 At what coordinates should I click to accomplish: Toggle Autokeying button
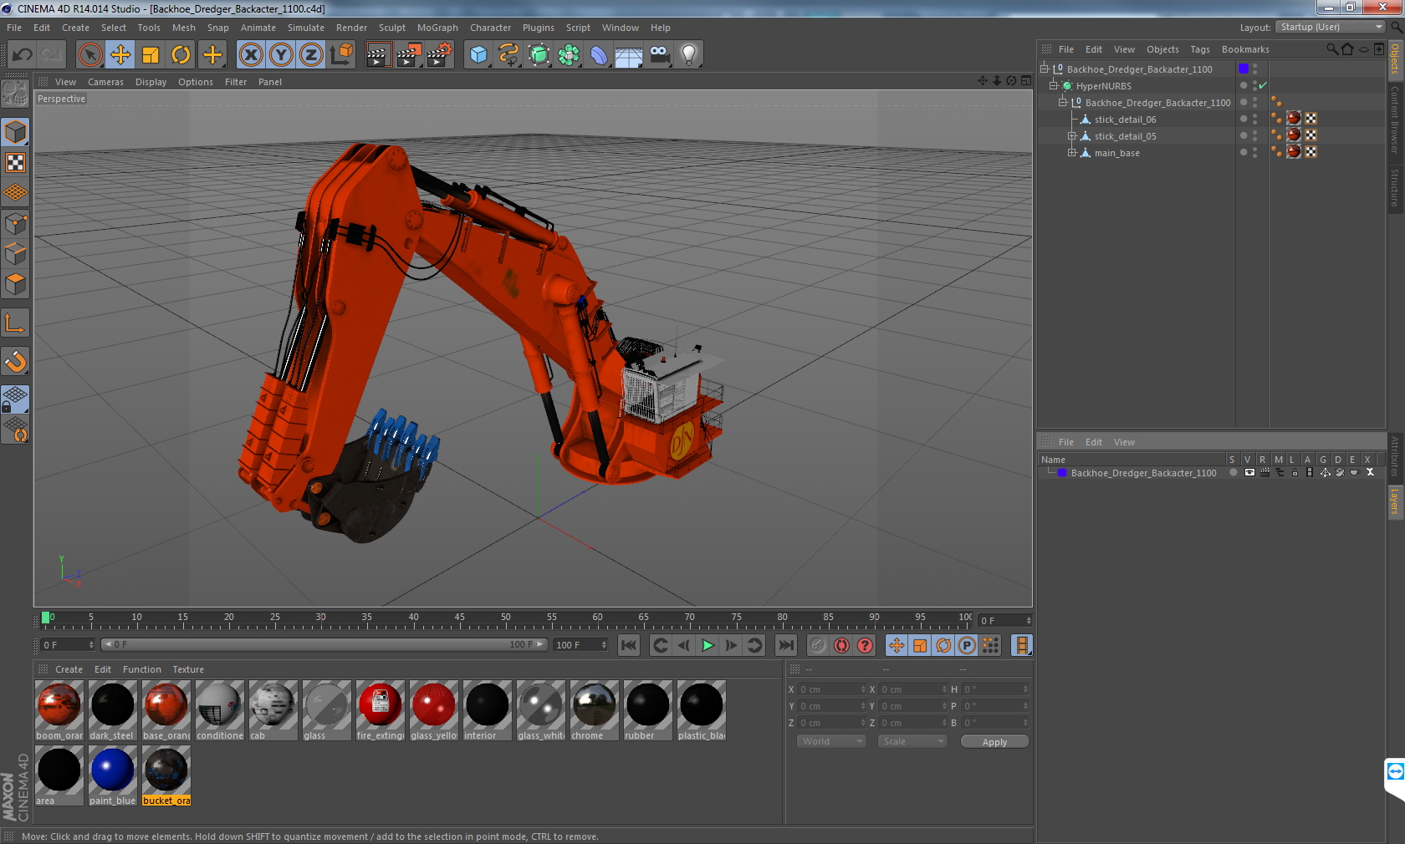coord(841,645)
